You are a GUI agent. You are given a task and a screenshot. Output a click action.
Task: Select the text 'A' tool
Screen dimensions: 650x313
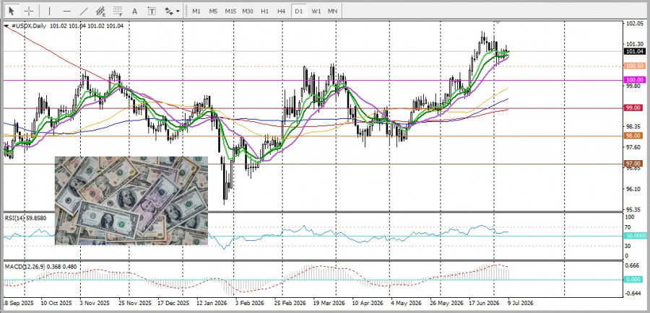(134, 12)
